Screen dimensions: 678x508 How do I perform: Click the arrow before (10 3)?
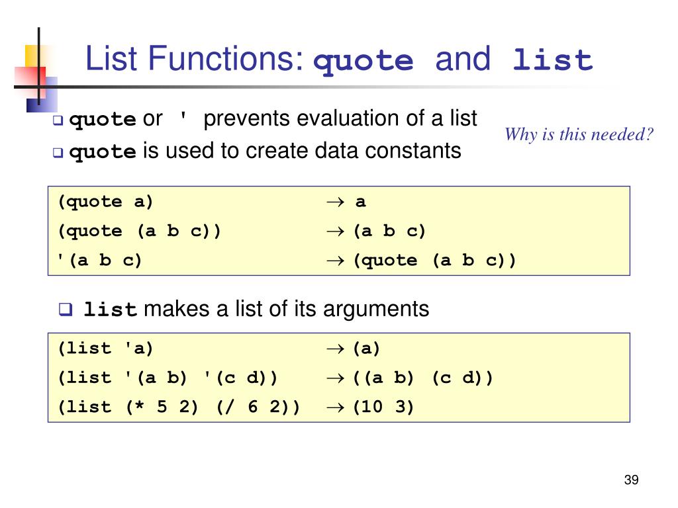pyautogui.click(x=334, y=407)
